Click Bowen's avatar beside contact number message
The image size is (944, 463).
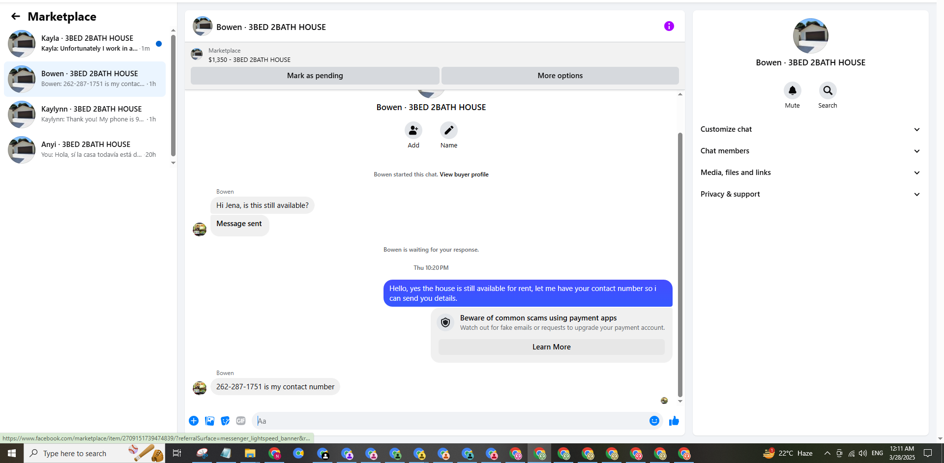pyautogui.click(x=200, y=388)
